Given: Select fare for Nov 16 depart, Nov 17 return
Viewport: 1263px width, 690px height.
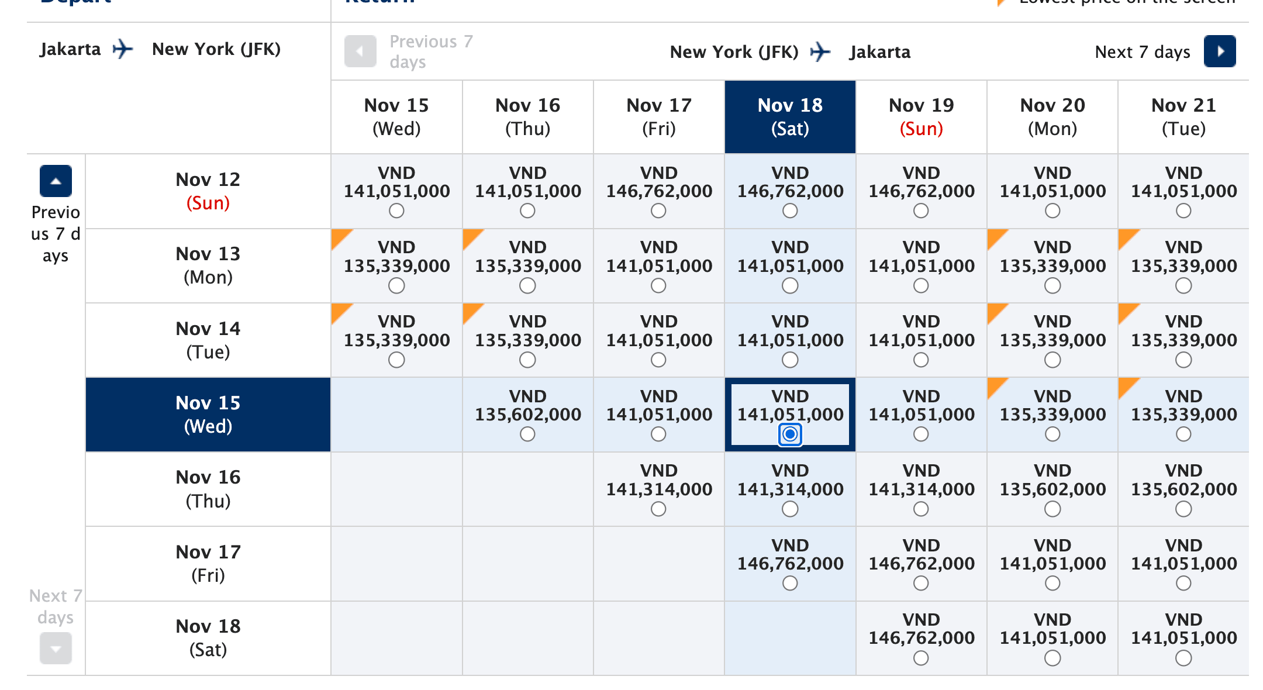Looking at the screenshot, I should 658,509.
